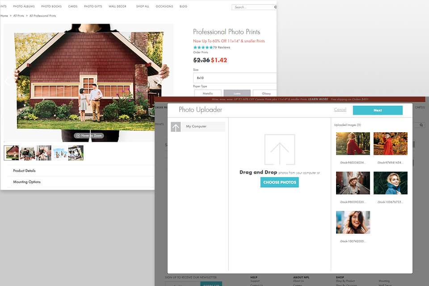This screenshot has width=429, height=286.
Task: Select uploaded photo of smiling woman
Action: pos(353,223)
